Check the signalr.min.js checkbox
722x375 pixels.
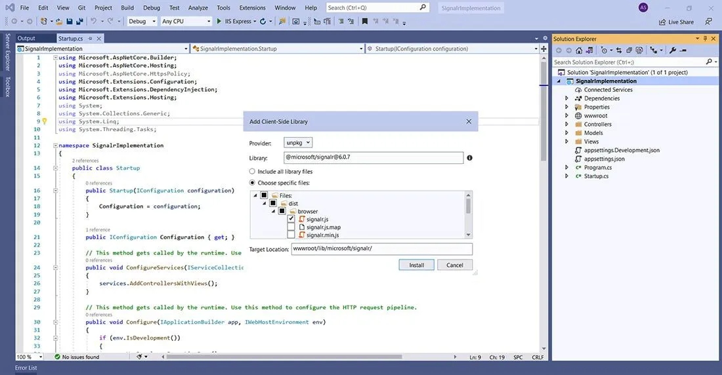coord(291,235)
